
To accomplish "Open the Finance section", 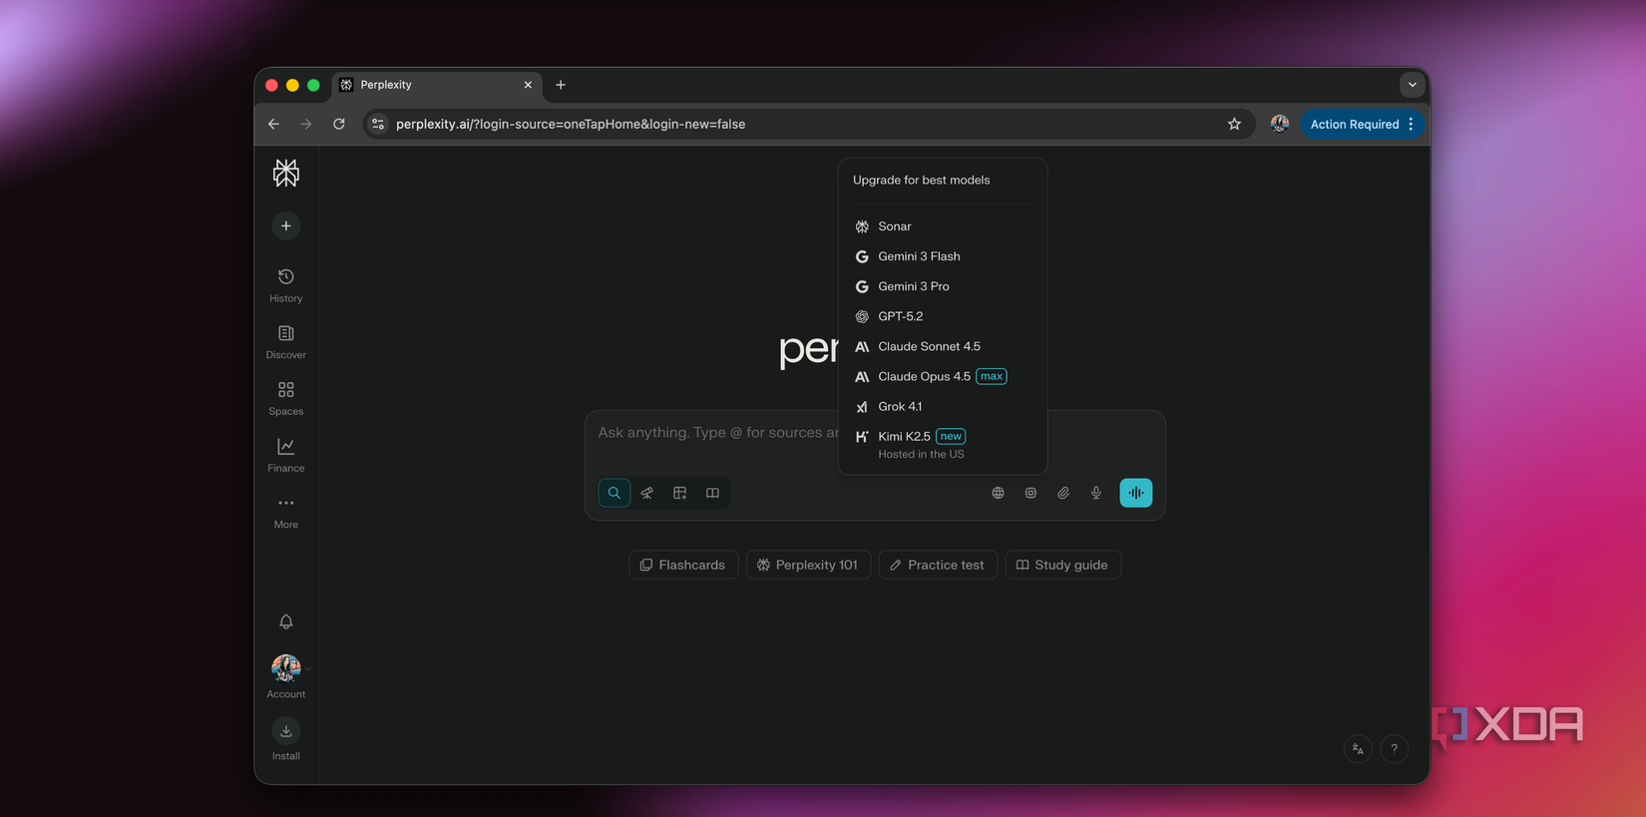I will (x=286, y=455).
